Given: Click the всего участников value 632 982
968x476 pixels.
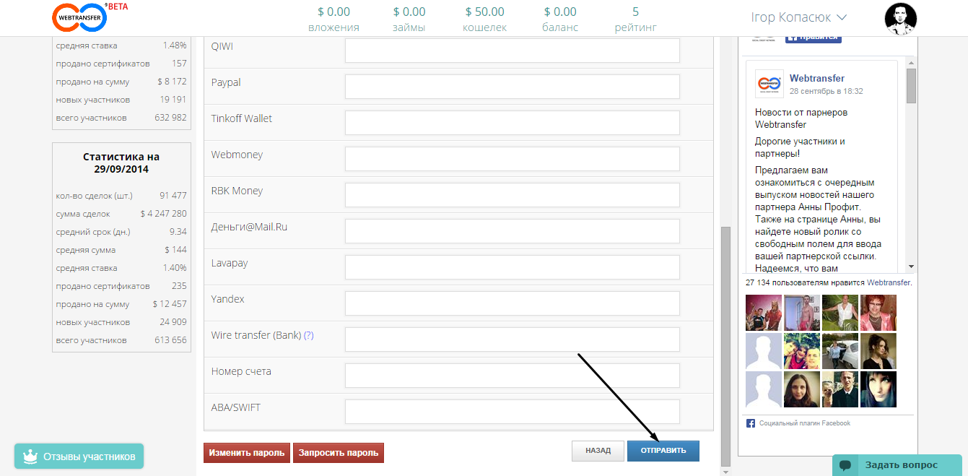Looking at the screenshot, I should (x=170, y=118).
